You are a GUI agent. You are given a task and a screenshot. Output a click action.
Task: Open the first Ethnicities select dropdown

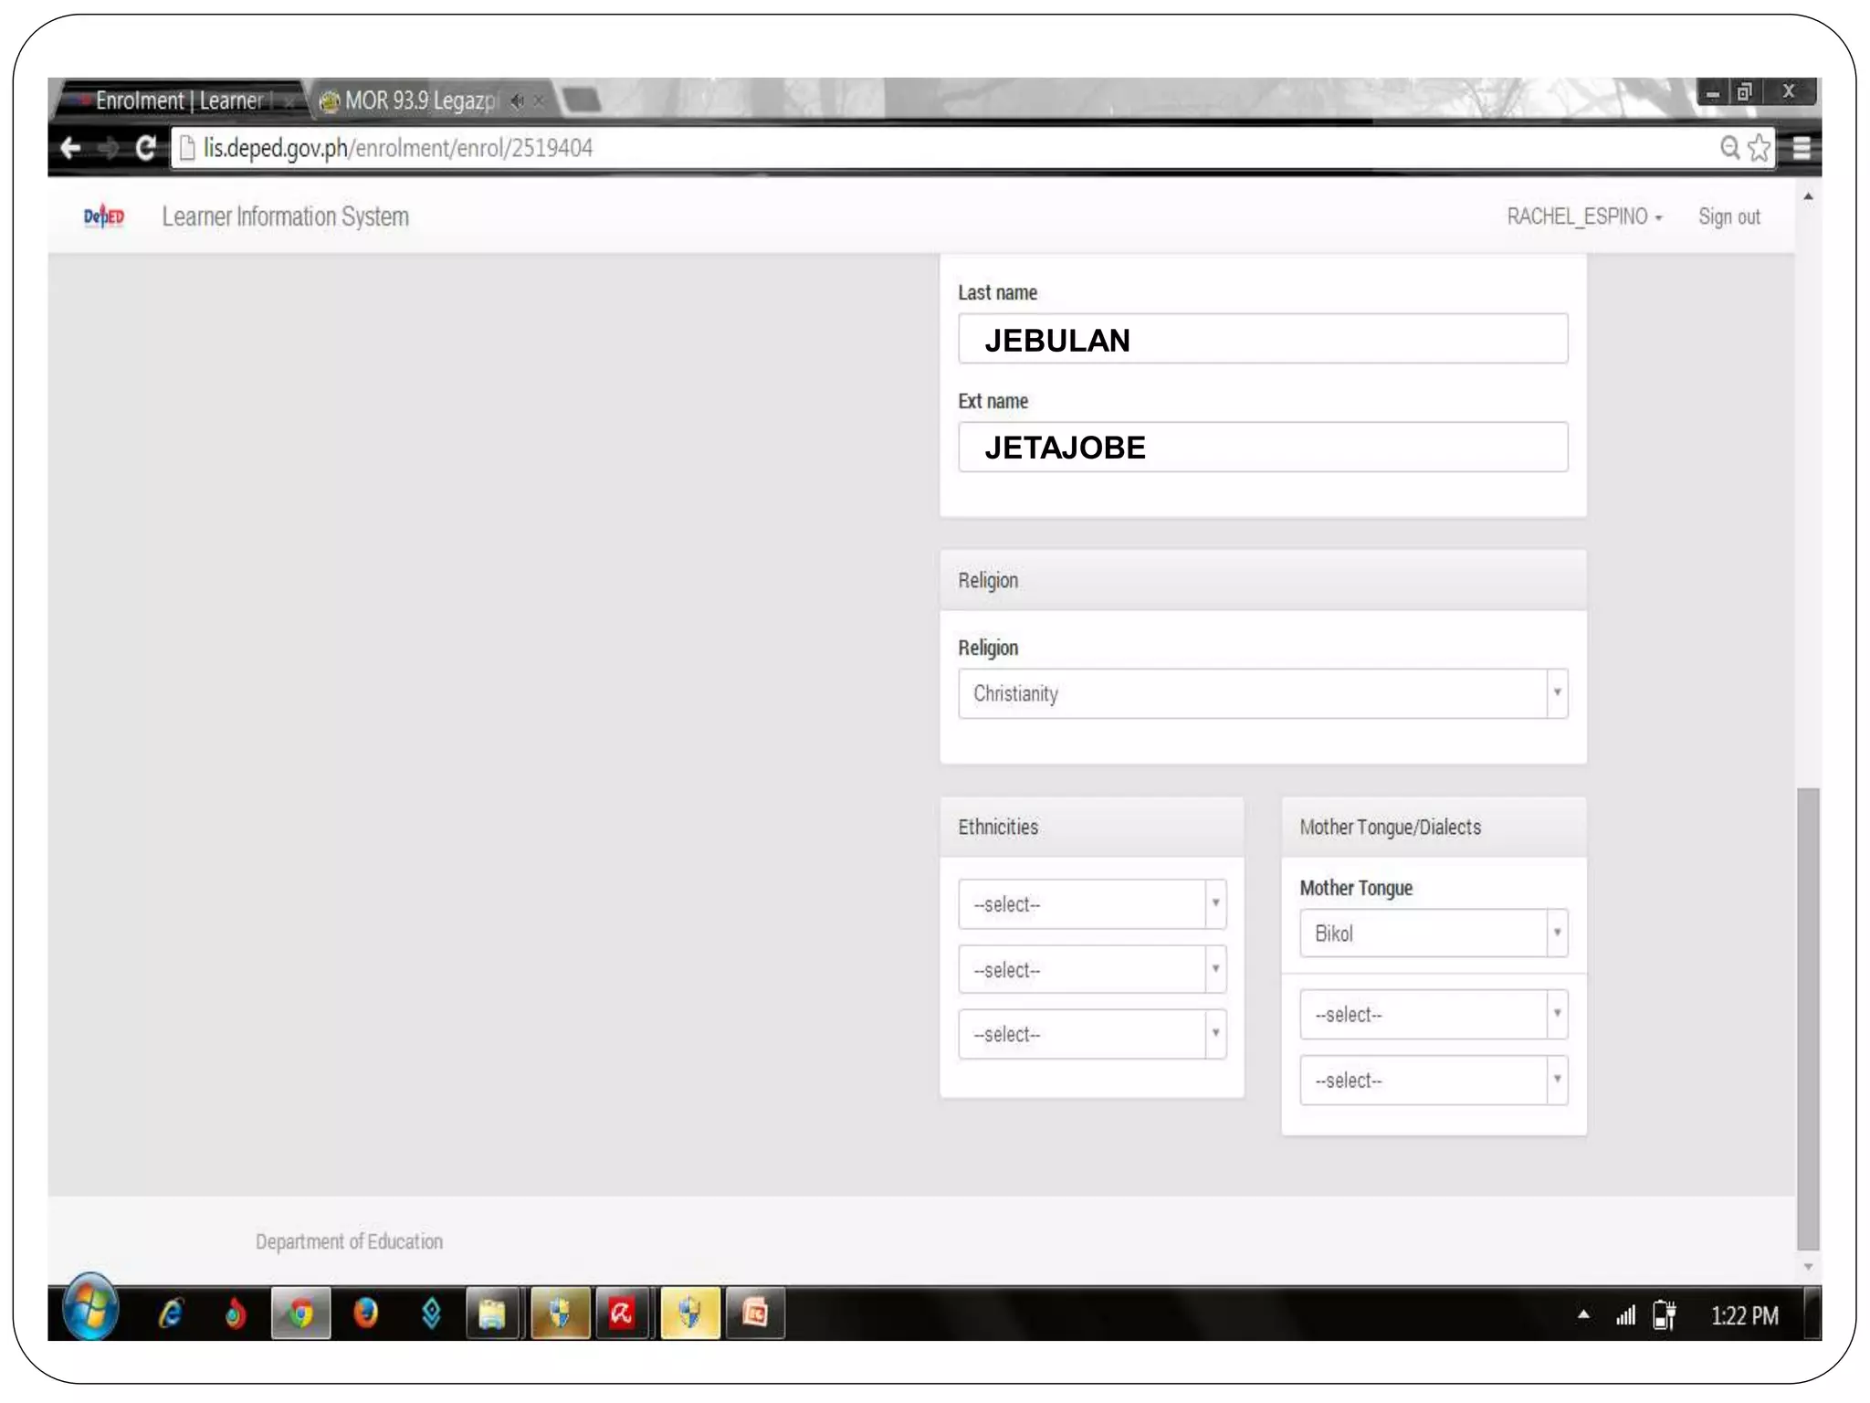pos(1091,904)
